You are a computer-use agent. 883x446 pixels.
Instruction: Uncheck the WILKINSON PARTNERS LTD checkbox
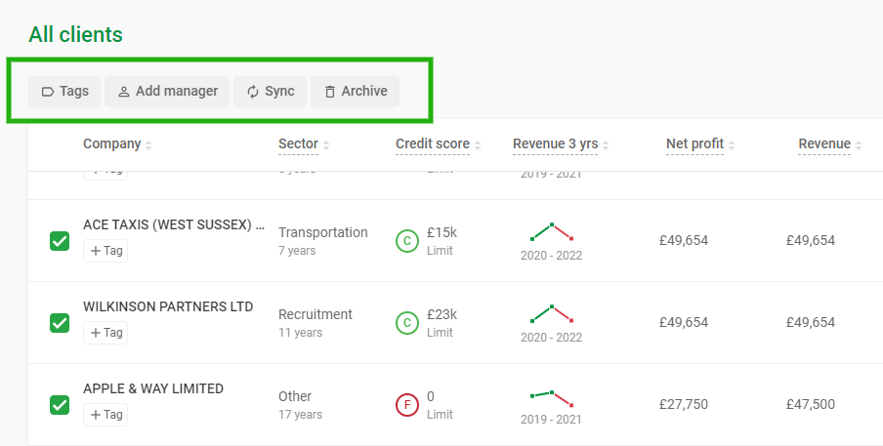60,323
